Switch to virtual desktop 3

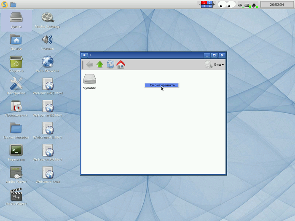204,6
